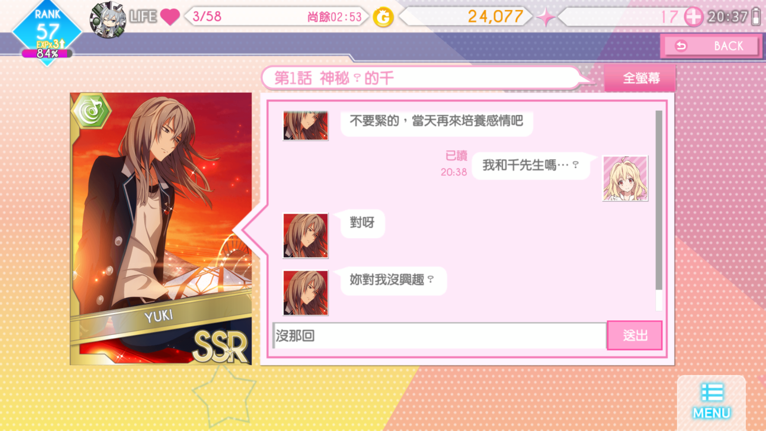Click the BACK button
766x431 pixels.
pyautogui.click(x=711, y=46)
